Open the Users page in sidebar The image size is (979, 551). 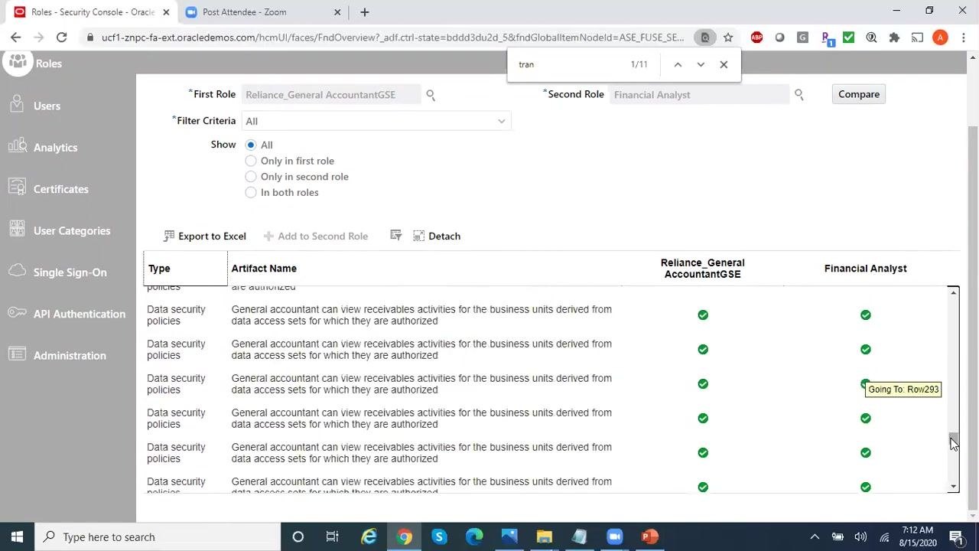point(47,106)
